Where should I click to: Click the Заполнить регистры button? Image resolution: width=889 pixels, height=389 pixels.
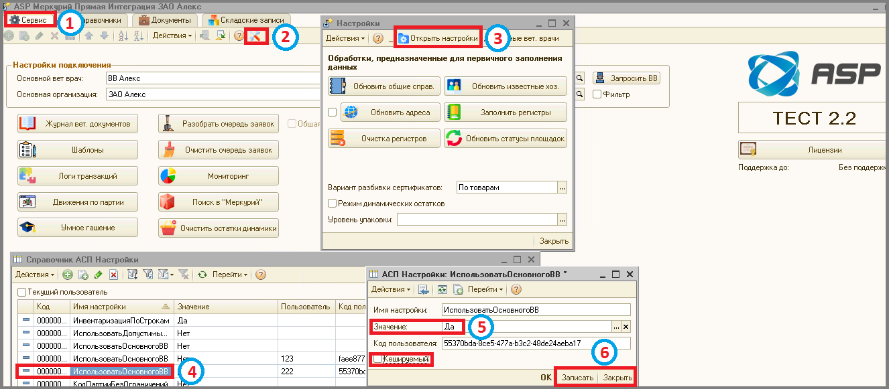click(x=506, y=112)
